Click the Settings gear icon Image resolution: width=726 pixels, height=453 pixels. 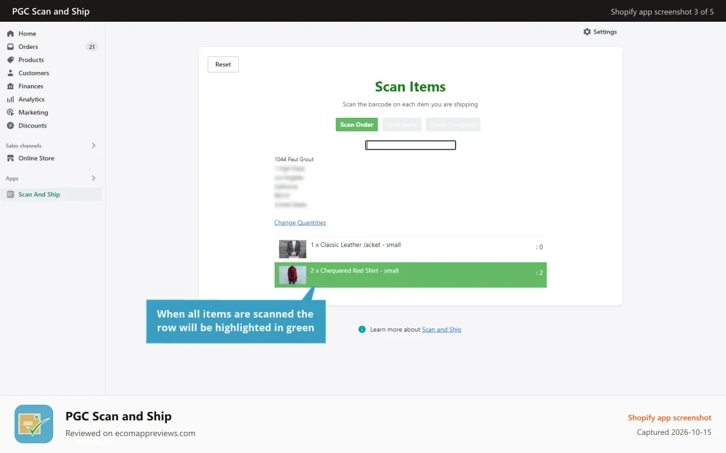(587, 32)
